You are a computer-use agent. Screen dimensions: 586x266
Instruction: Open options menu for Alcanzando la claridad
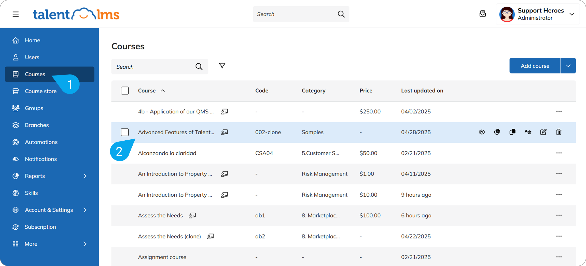click(x=559, y=153)
